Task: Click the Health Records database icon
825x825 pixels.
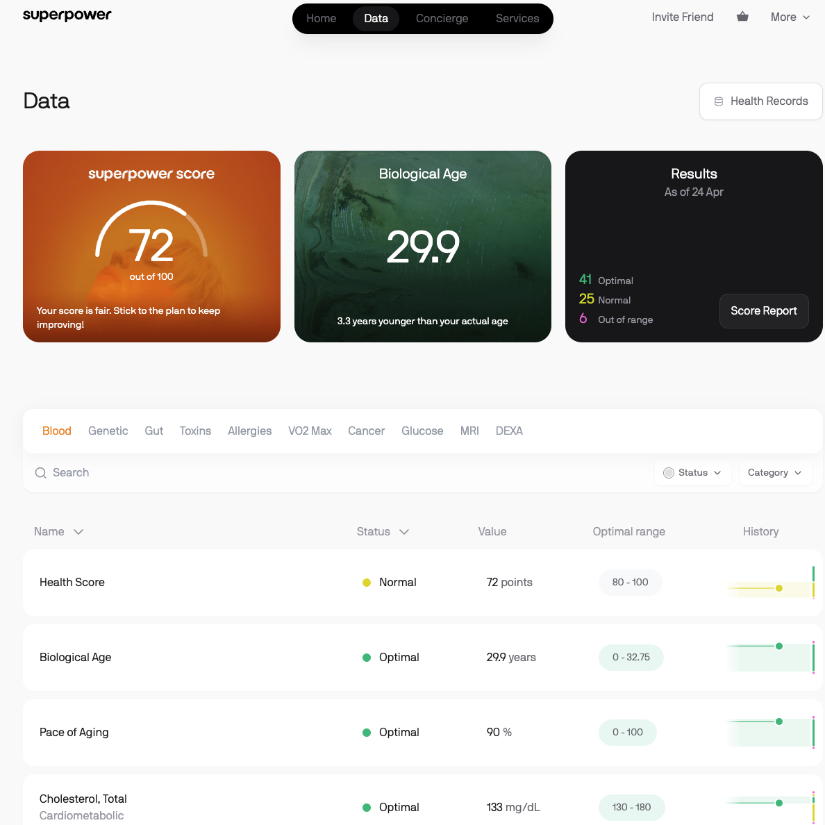Action: (x=719, y=101)
